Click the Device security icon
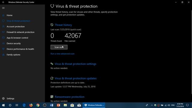 pos(3,43)
